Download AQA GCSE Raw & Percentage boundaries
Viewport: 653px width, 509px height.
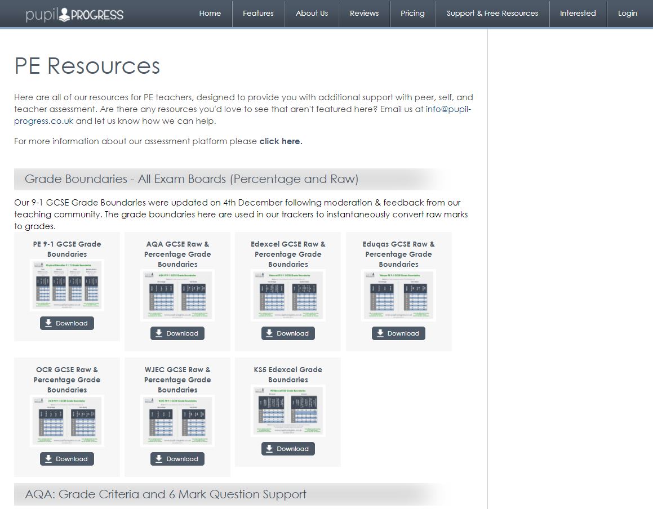tap(177, 333)
